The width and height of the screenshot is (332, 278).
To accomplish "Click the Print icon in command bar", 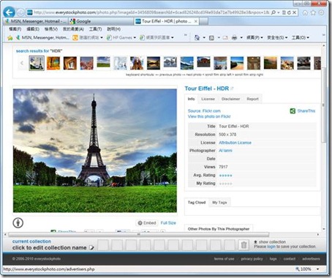I will pos(234,37).
